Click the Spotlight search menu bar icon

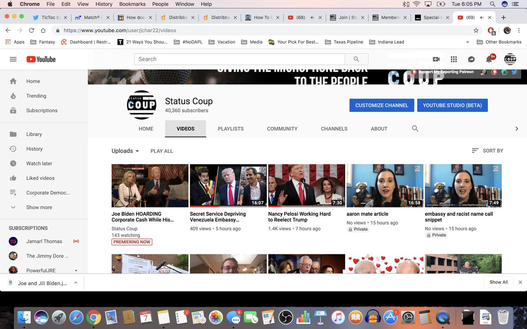493,4
